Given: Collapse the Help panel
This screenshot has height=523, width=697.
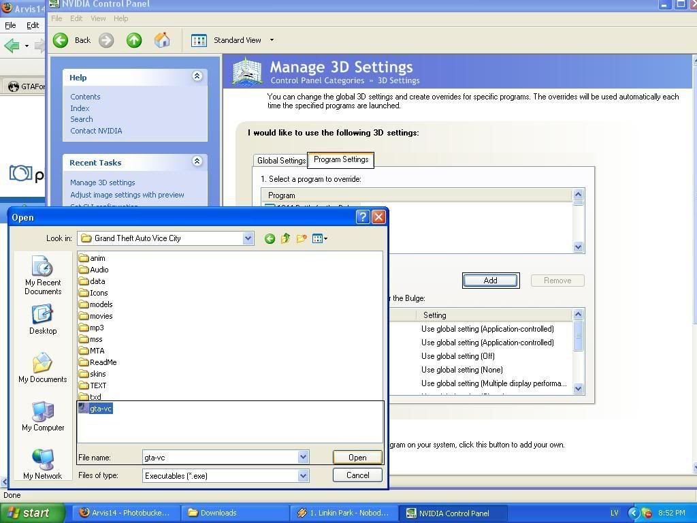Looking at the screenshot, I should tap(197, 76).
